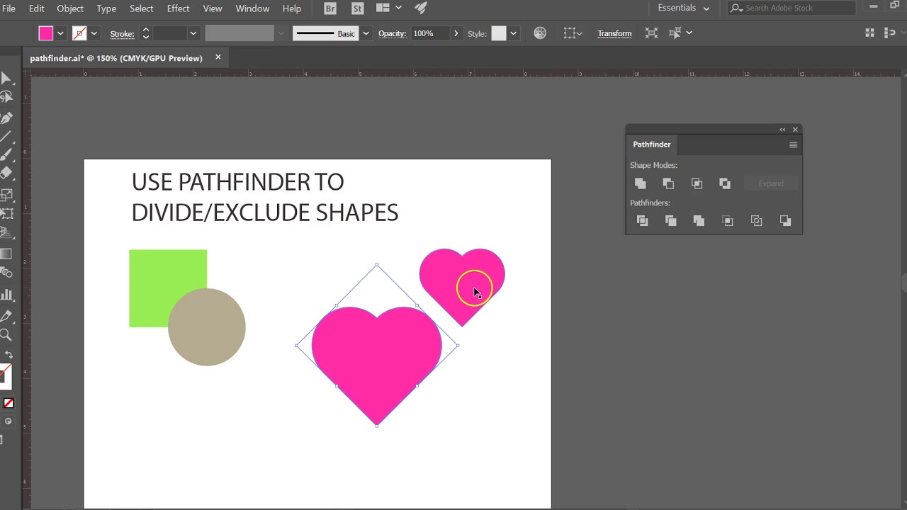
Task: Click the Stroke label link
Action: [122, 33]
